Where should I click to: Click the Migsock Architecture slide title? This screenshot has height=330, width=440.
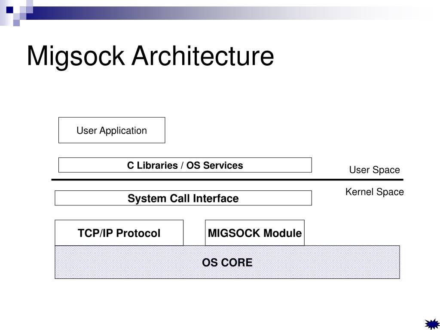150,56
